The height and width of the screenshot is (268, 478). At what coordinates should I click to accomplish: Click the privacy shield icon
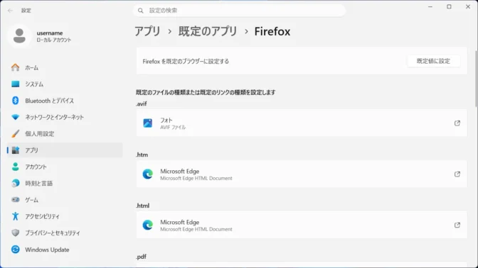[x=15, y=233]
